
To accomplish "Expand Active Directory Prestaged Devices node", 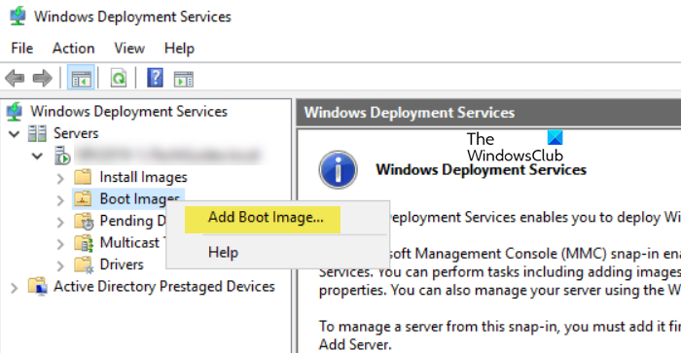I will click(x=15, y=288).
